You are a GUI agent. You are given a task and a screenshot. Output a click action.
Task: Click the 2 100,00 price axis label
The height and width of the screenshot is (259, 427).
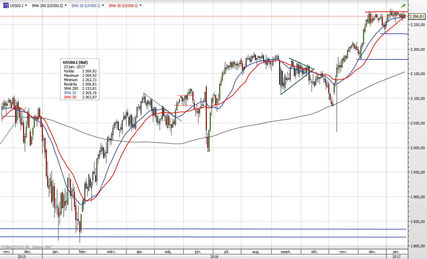pyautogui.click(x=417, y=98)
